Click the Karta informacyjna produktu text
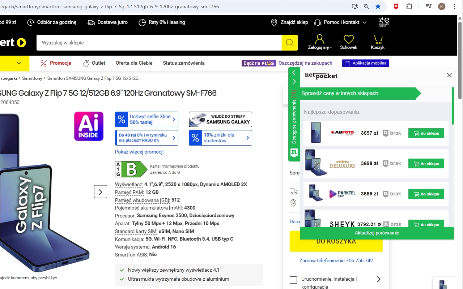 tap(175, 166)
